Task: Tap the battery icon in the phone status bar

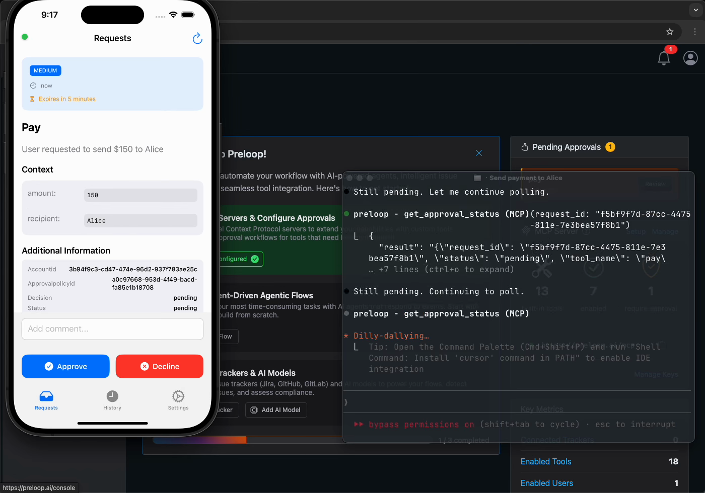Action: pyautogui.click(x=188, y=15)
